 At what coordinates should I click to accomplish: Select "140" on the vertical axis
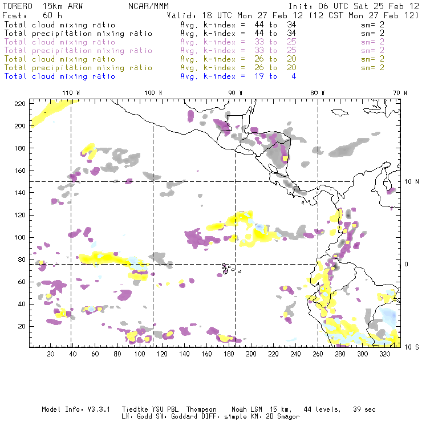(x=20, y=193)
